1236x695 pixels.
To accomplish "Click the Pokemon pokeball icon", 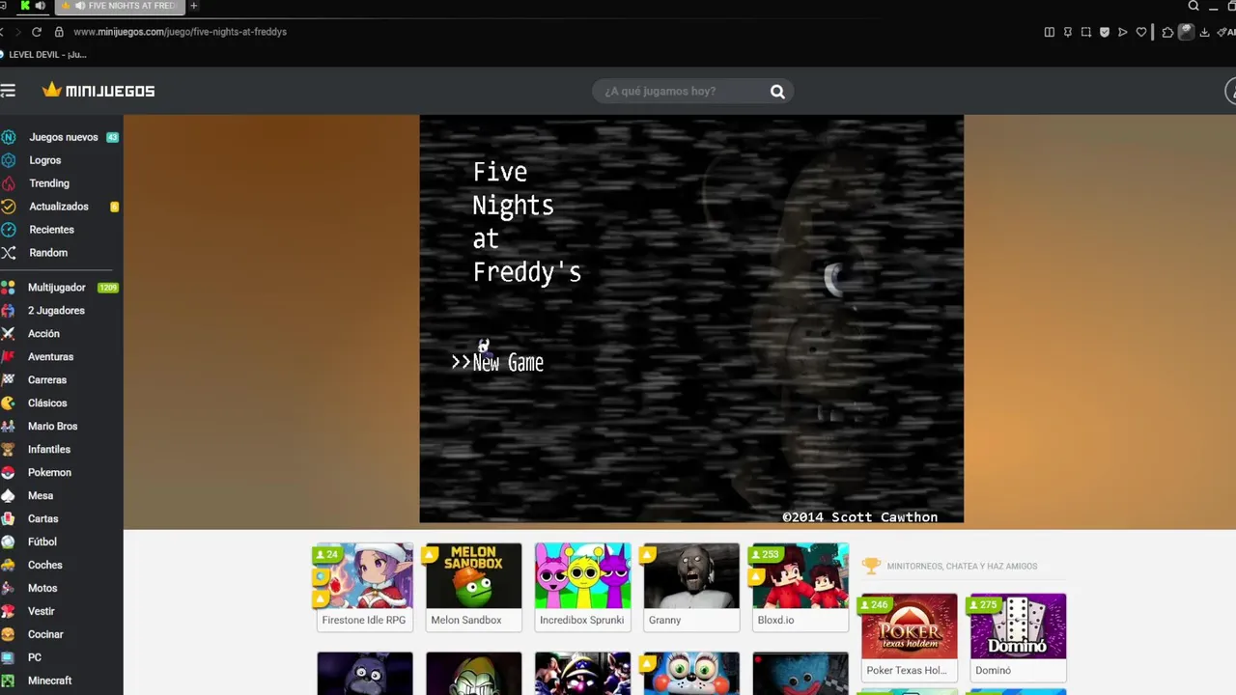I will coord(8,473).
